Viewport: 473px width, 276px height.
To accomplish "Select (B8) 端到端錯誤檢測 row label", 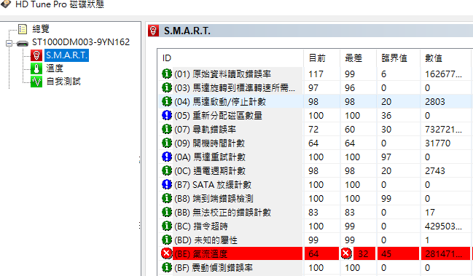I will 214,199.
